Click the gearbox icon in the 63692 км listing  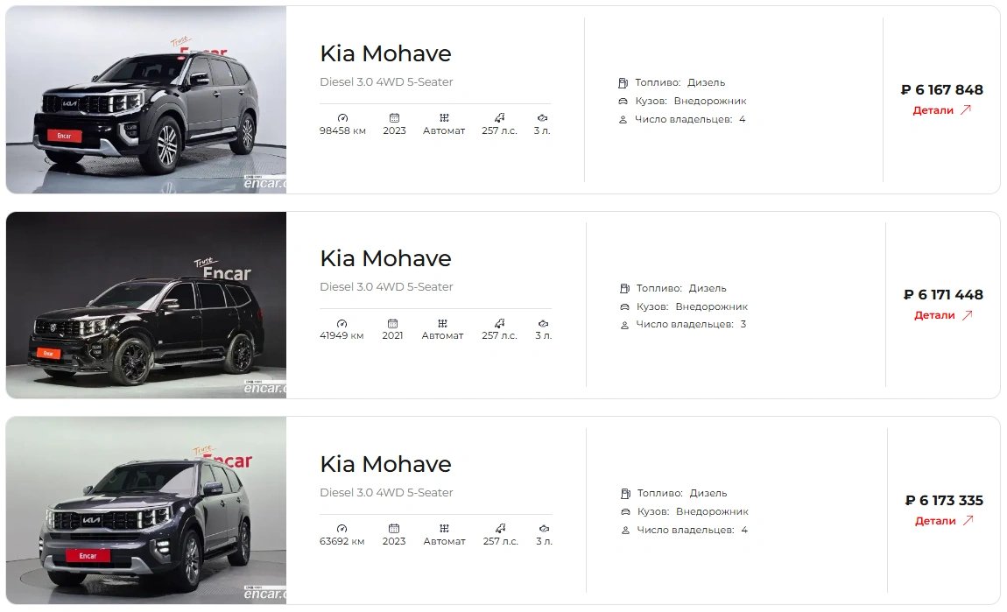(444, 528)
